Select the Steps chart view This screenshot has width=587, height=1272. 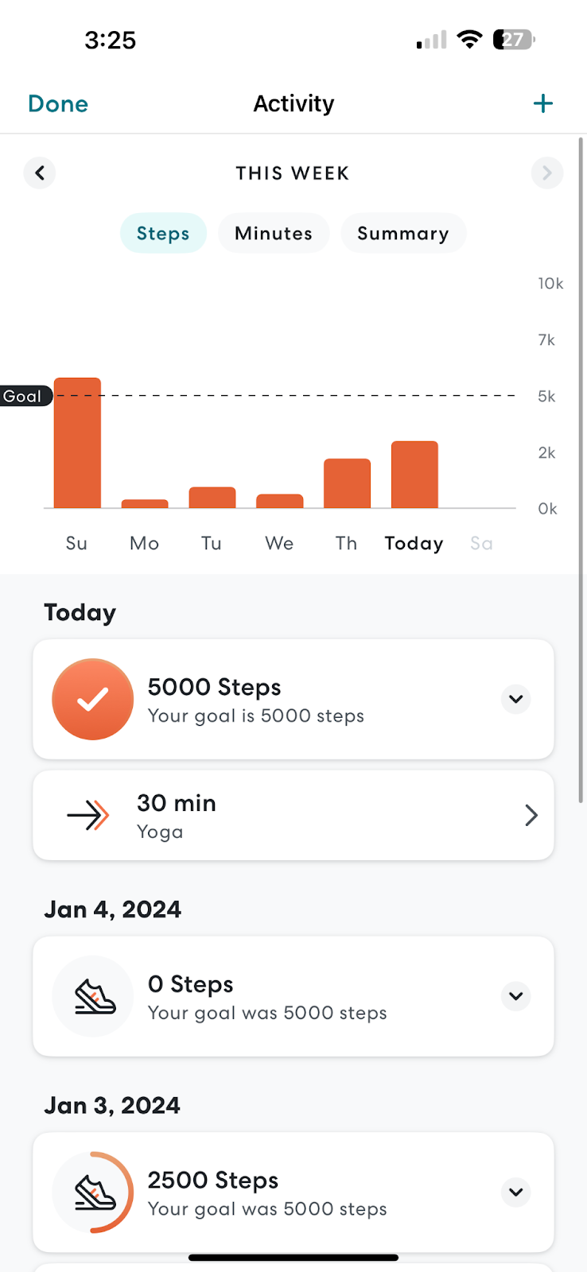click(x=163, y=233)
